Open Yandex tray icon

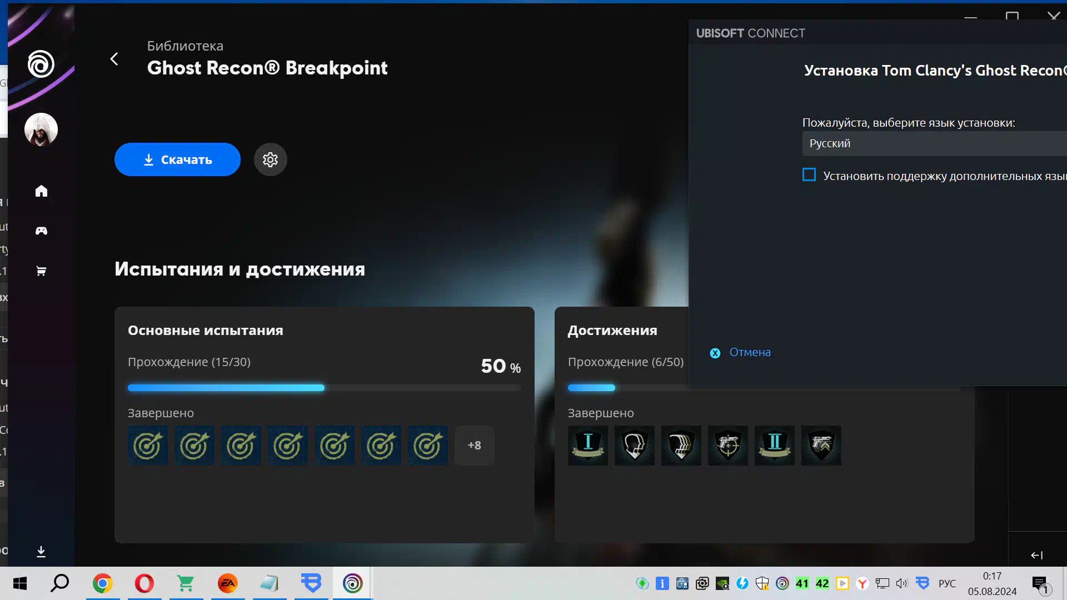click(862, 583)
